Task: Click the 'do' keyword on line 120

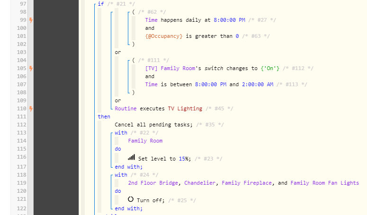Action: point(118,191)
